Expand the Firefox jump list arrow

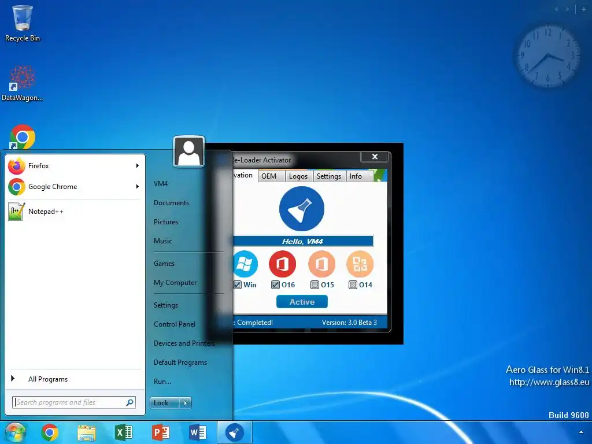(138, 166)
